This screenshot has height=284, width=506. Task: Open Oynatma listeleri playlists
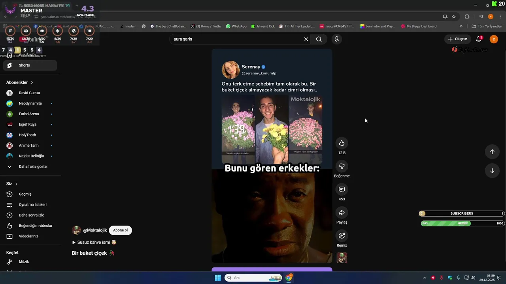coord(30,205)
